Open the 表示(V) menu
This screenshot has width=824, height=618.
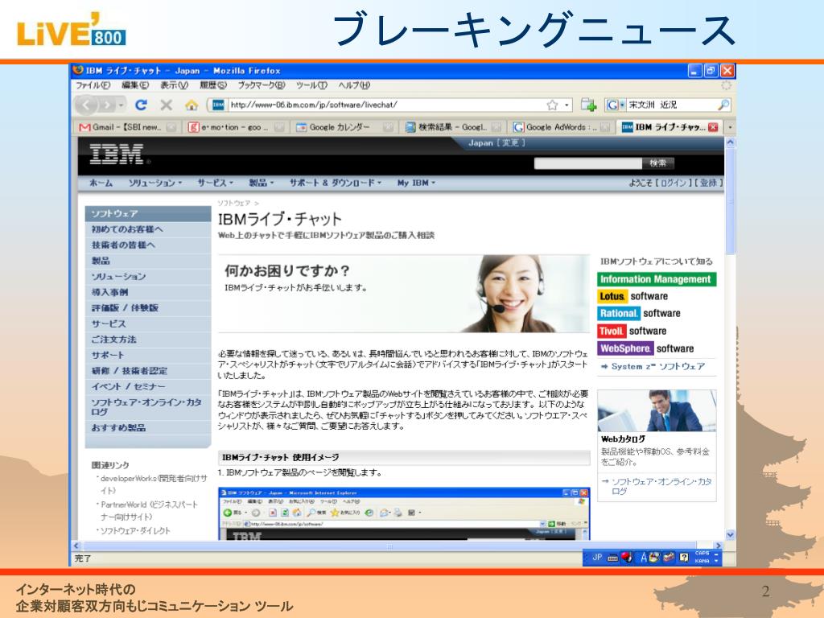click(174, 85)
